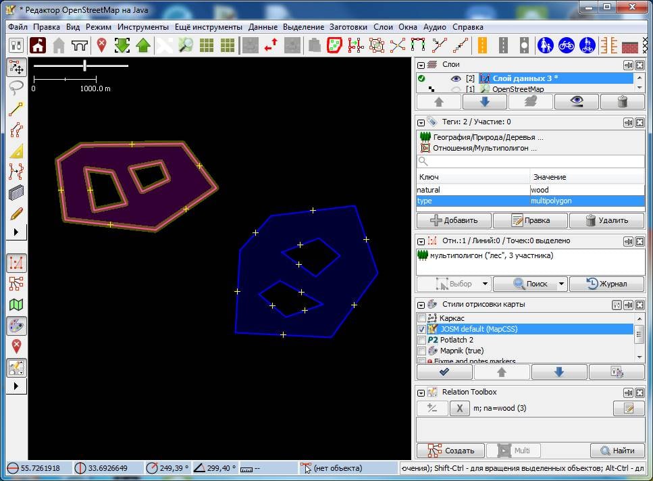Image resolution: width=653 pixels, height=481 pixels.
Task: Select the parallel ways tool
Action: 16,172
